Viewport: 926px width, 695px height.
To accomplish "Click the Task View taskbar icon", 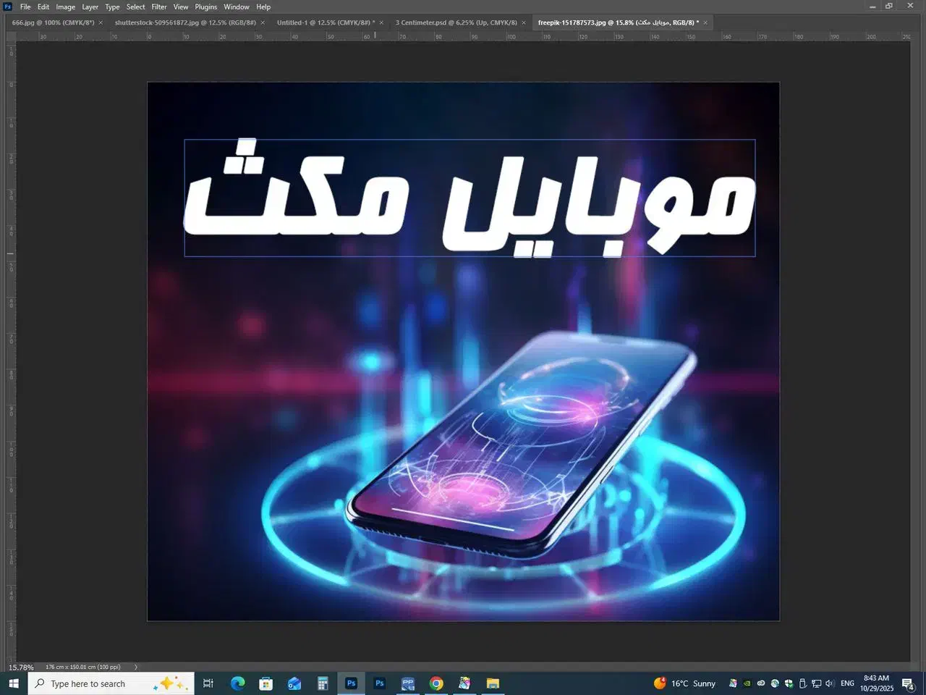I will point(208,683).
